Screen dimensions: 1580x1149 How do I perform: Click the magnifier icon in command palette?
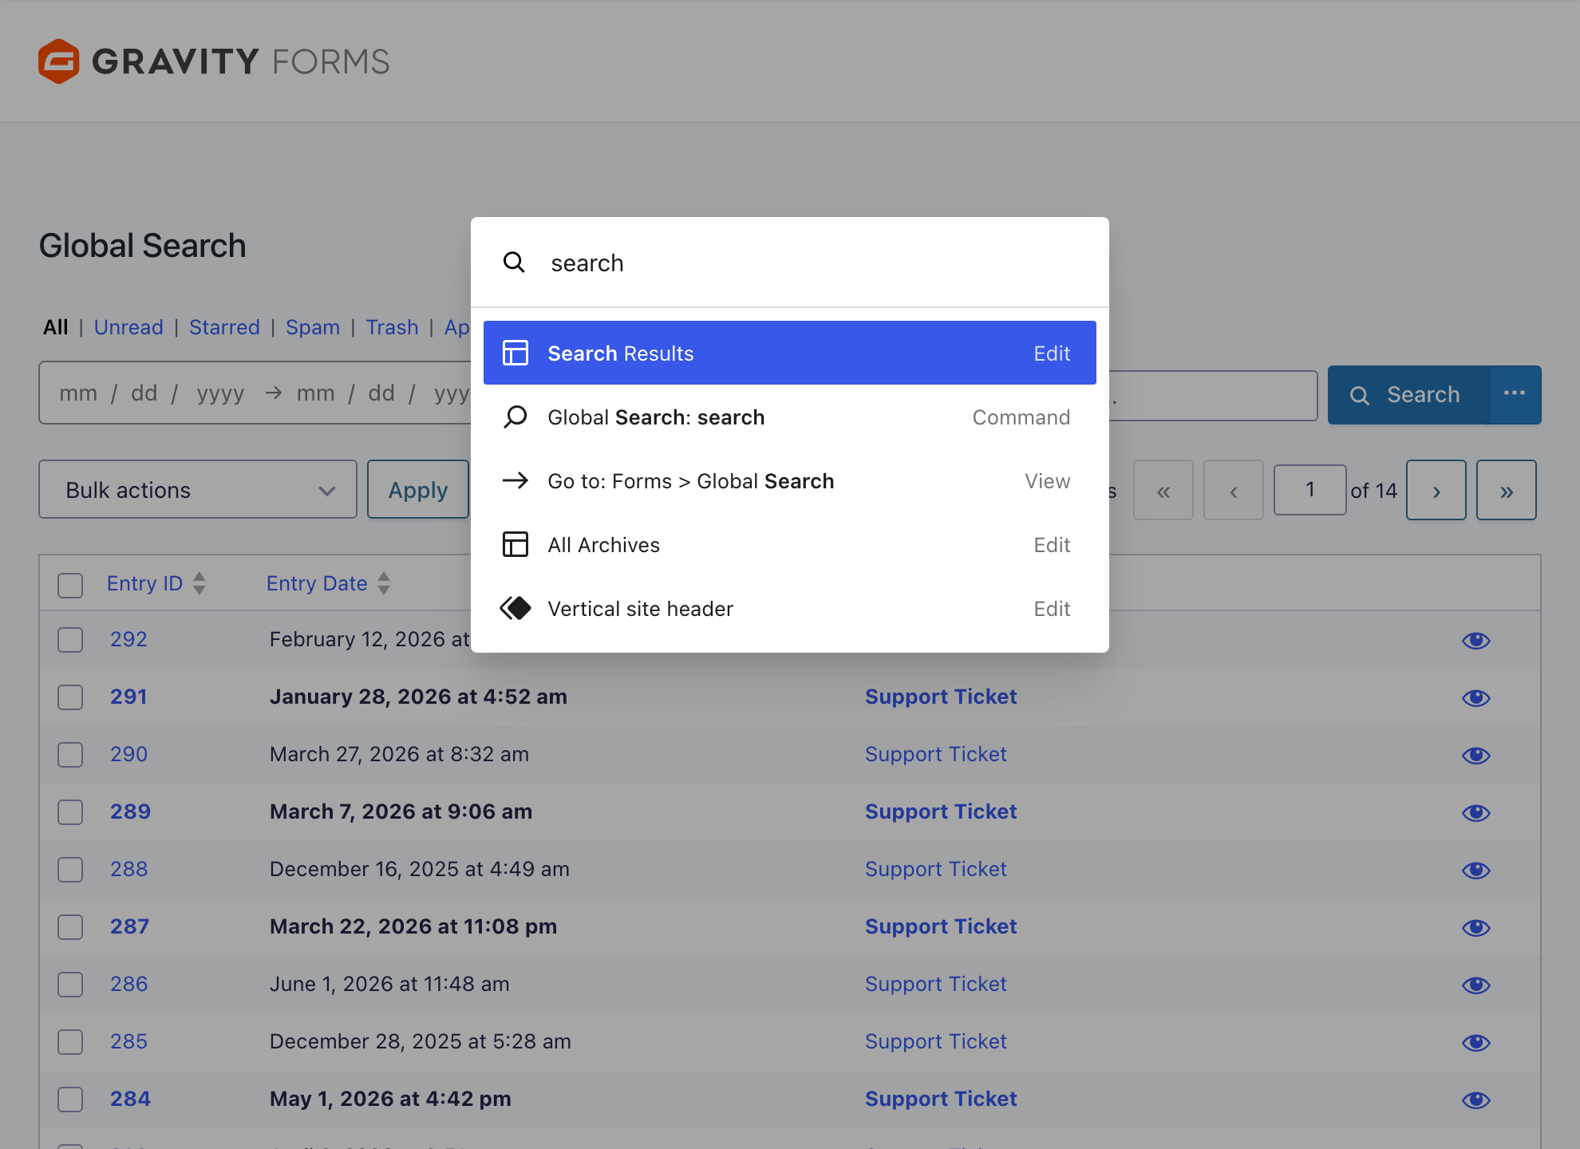tap(514, 263)
